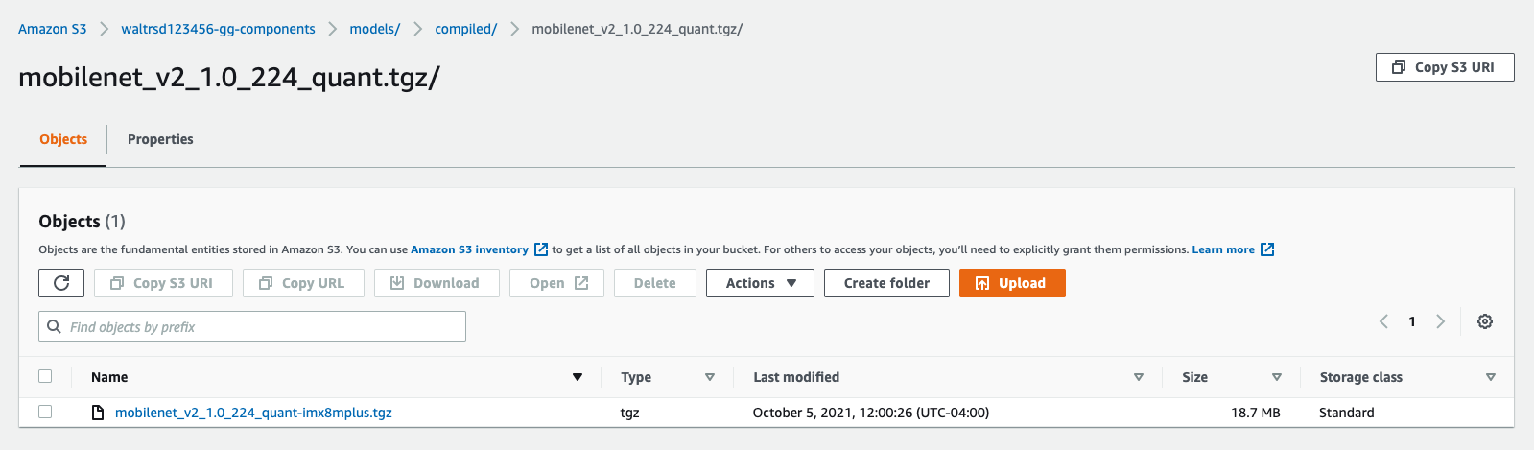Sort by the Size column arrow
This screenshot has width=1534, height=450.
(x=1277, y=377)
